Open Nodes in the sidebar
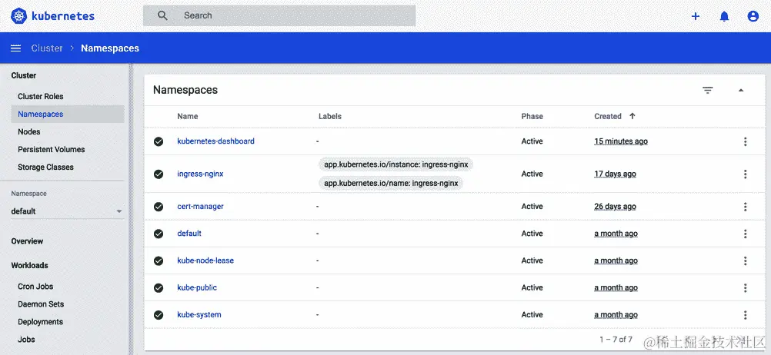Image resolution: width=771 pixels, height=355 pixels. pyautogui.click(x=29, y=131)
